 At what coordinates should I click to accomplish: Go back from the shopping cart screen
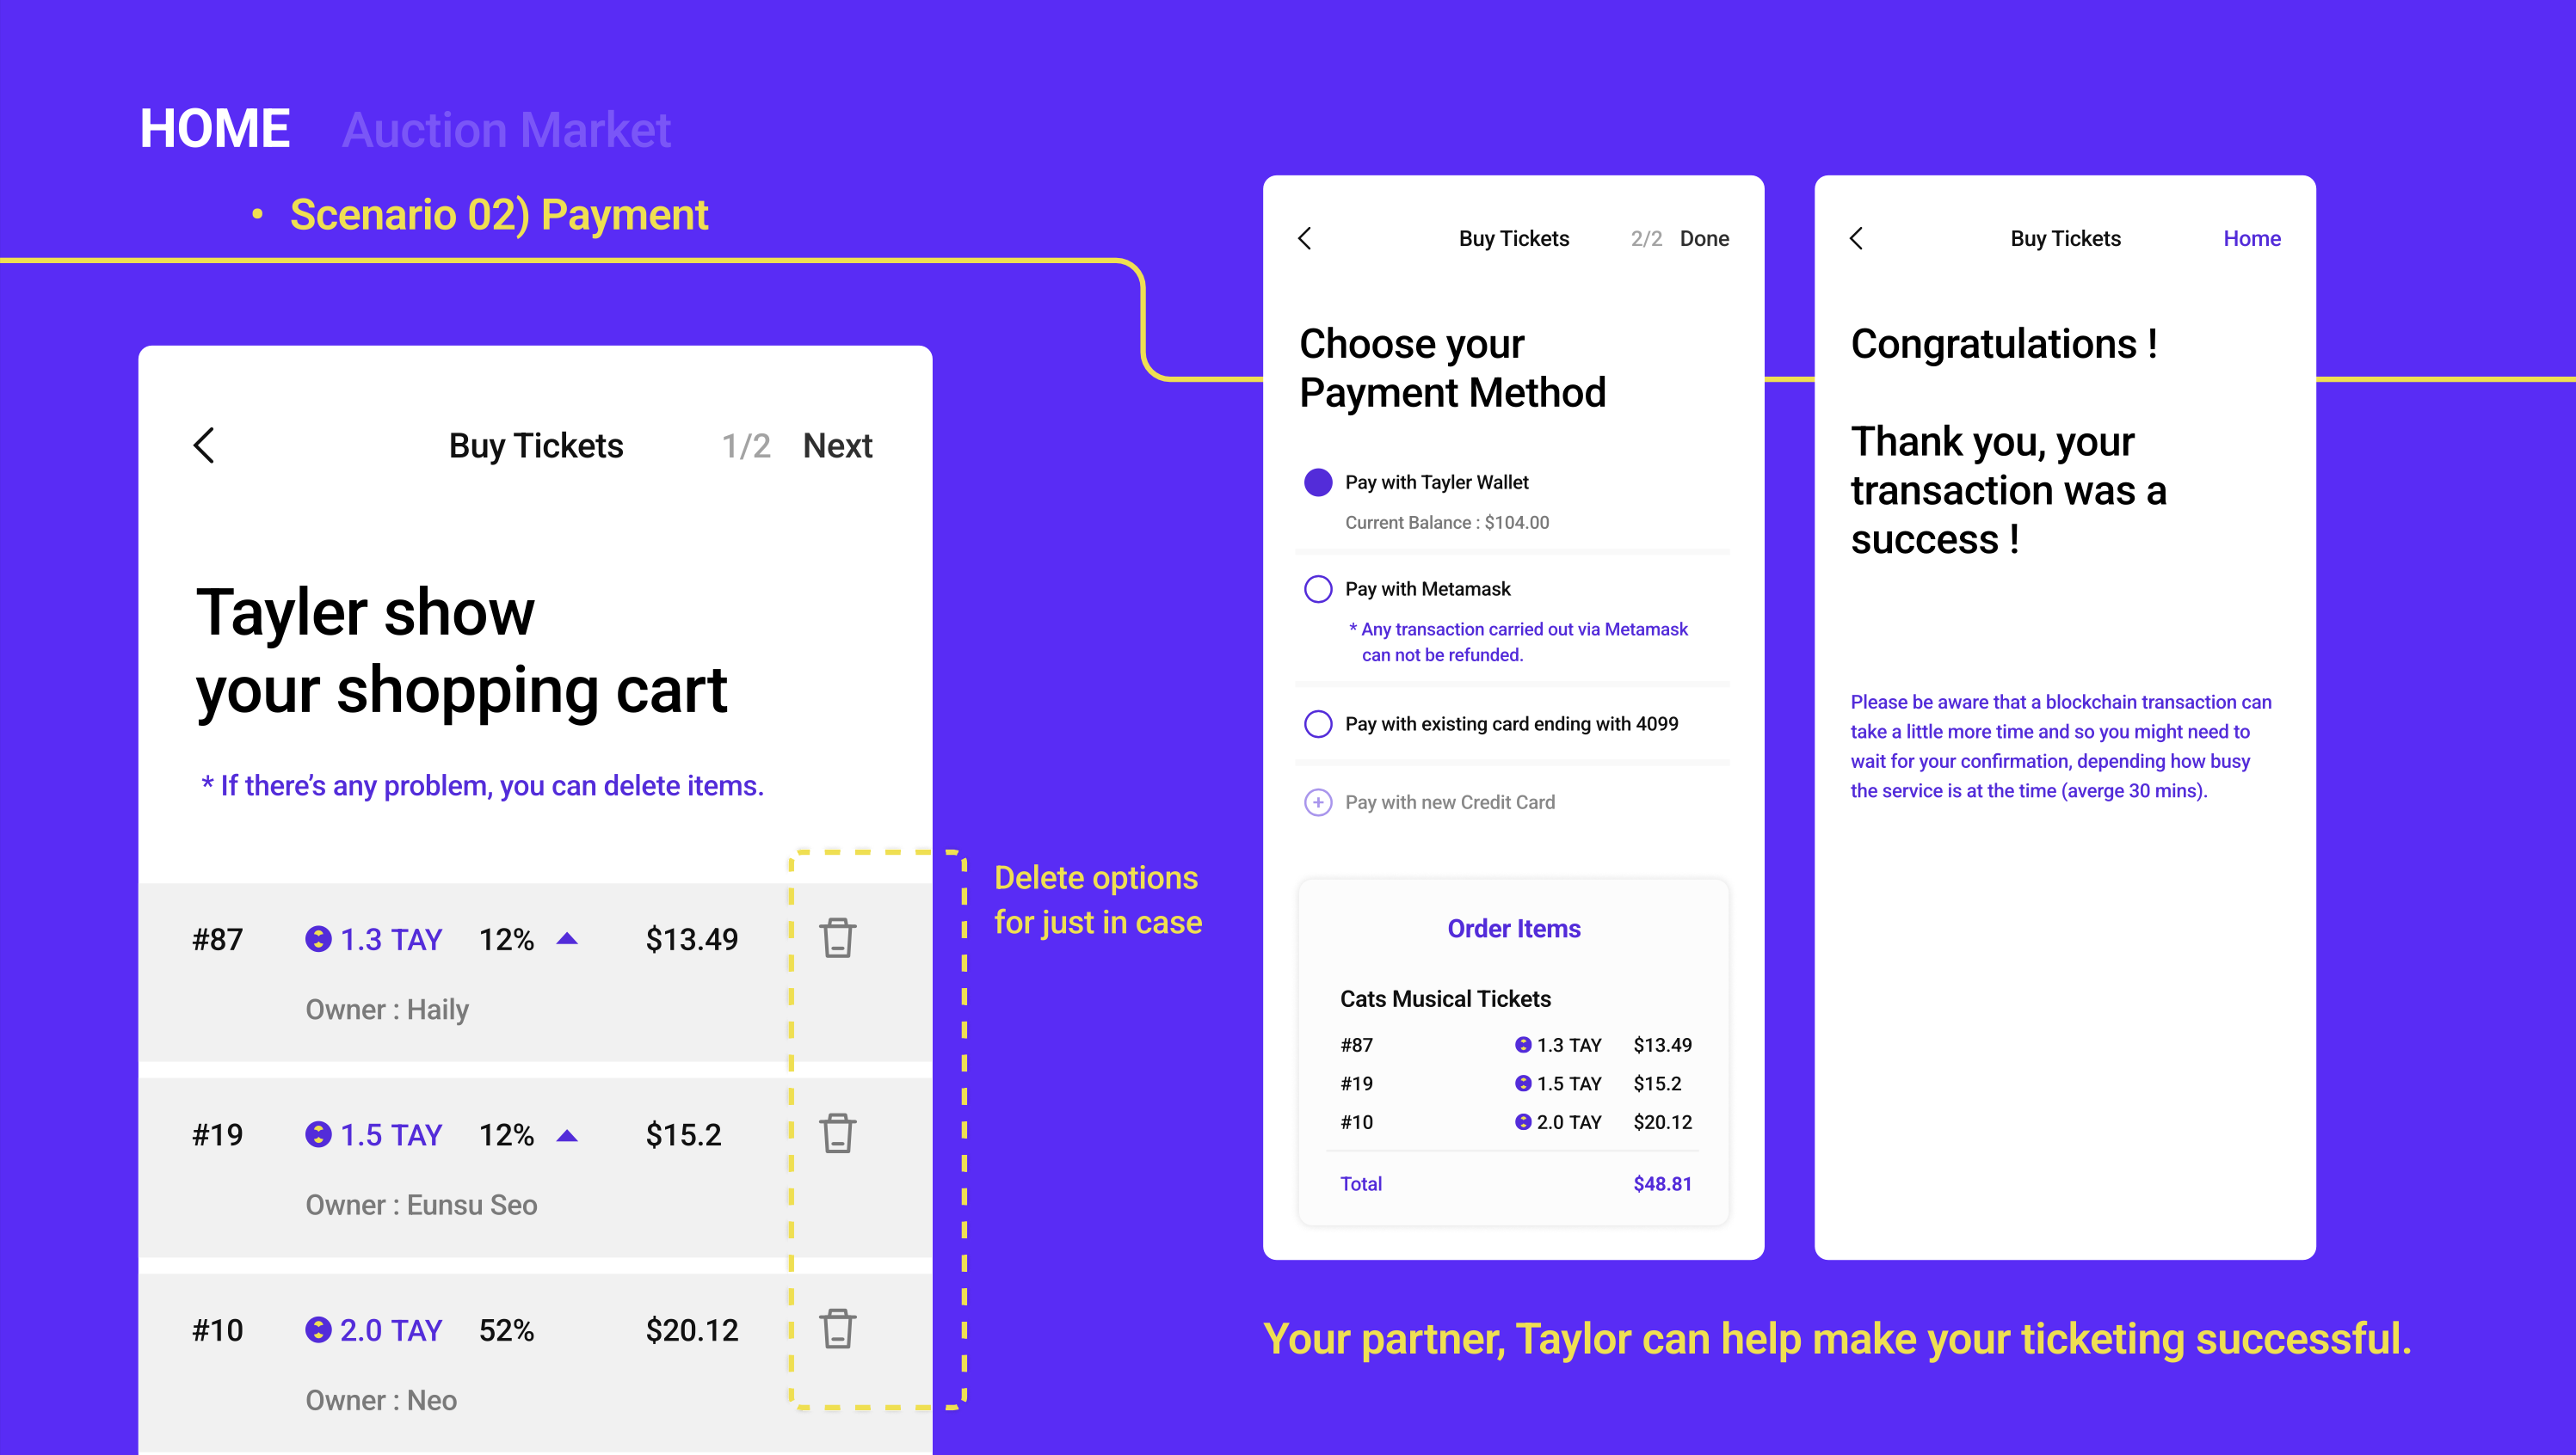point(204,445)
